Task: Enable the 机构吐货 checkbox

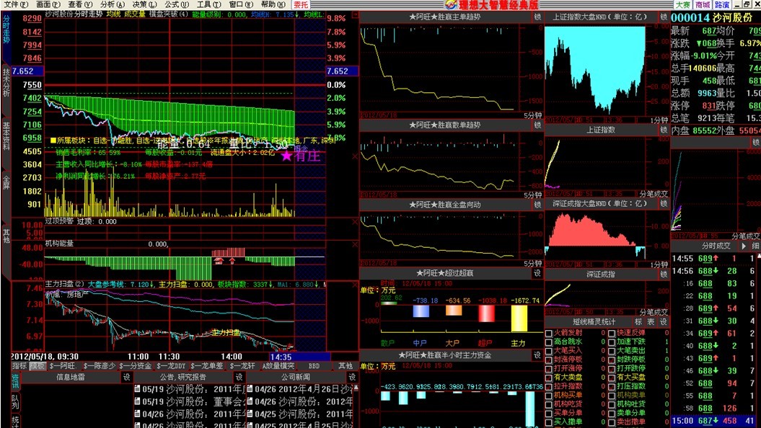Action: click(612, 404)
